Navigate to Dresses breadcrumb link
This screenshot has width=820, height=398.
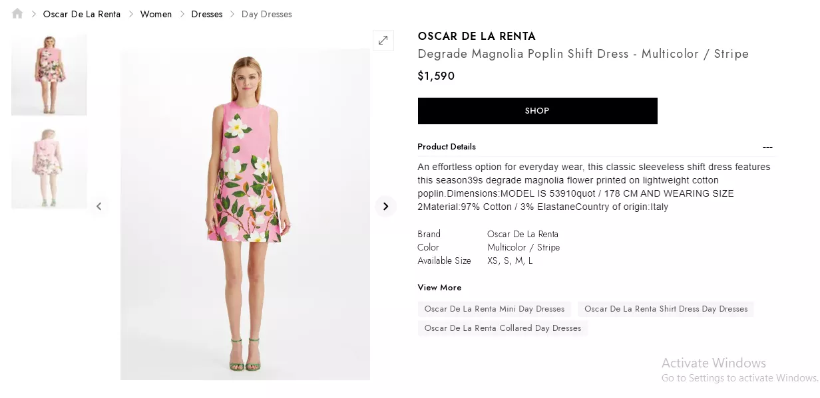click(207, 14)
